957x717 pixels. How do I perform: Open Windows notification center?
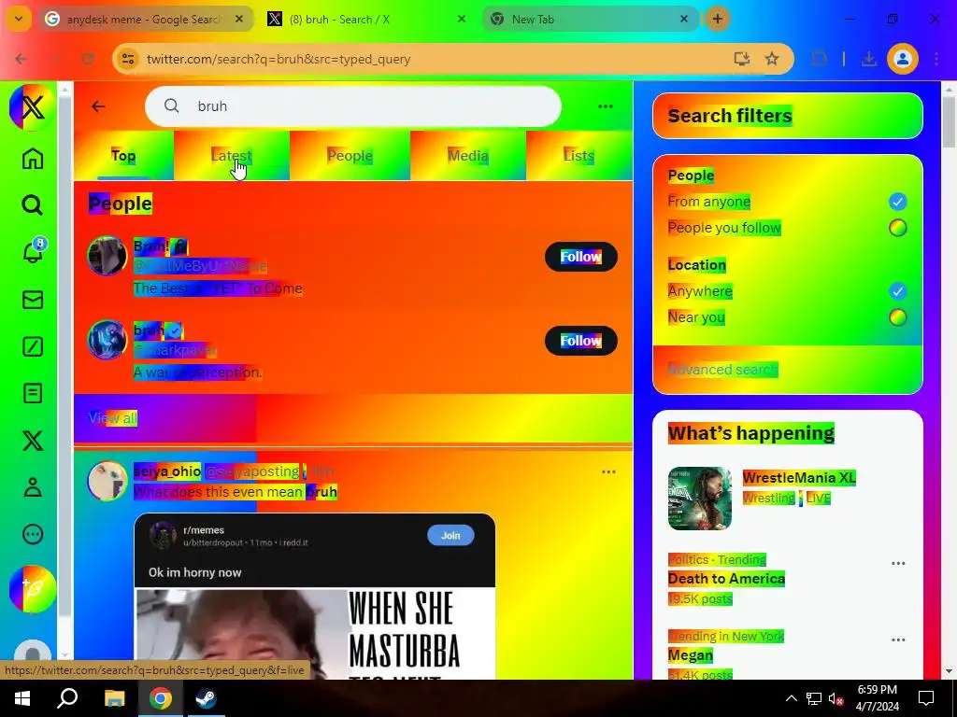tap(926, 698)
